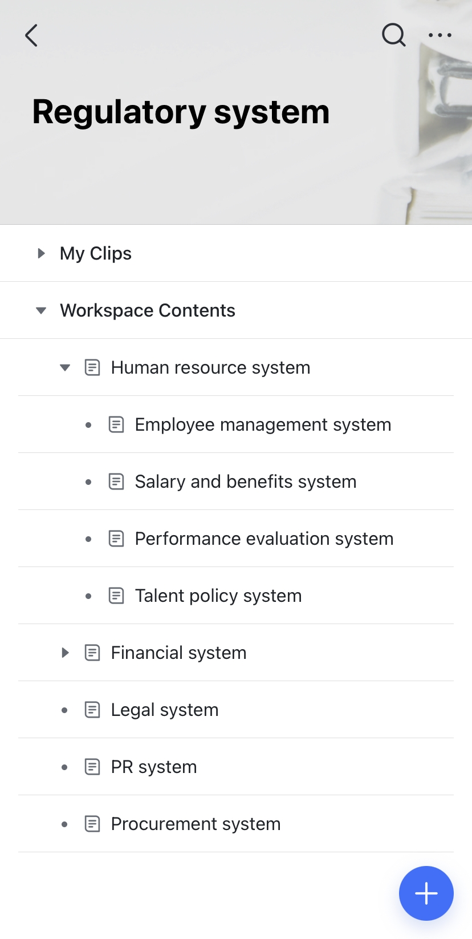Screen dimensions: 472x939
Task: Click the Regulatory system title
Action: click(x=181, y=112)
